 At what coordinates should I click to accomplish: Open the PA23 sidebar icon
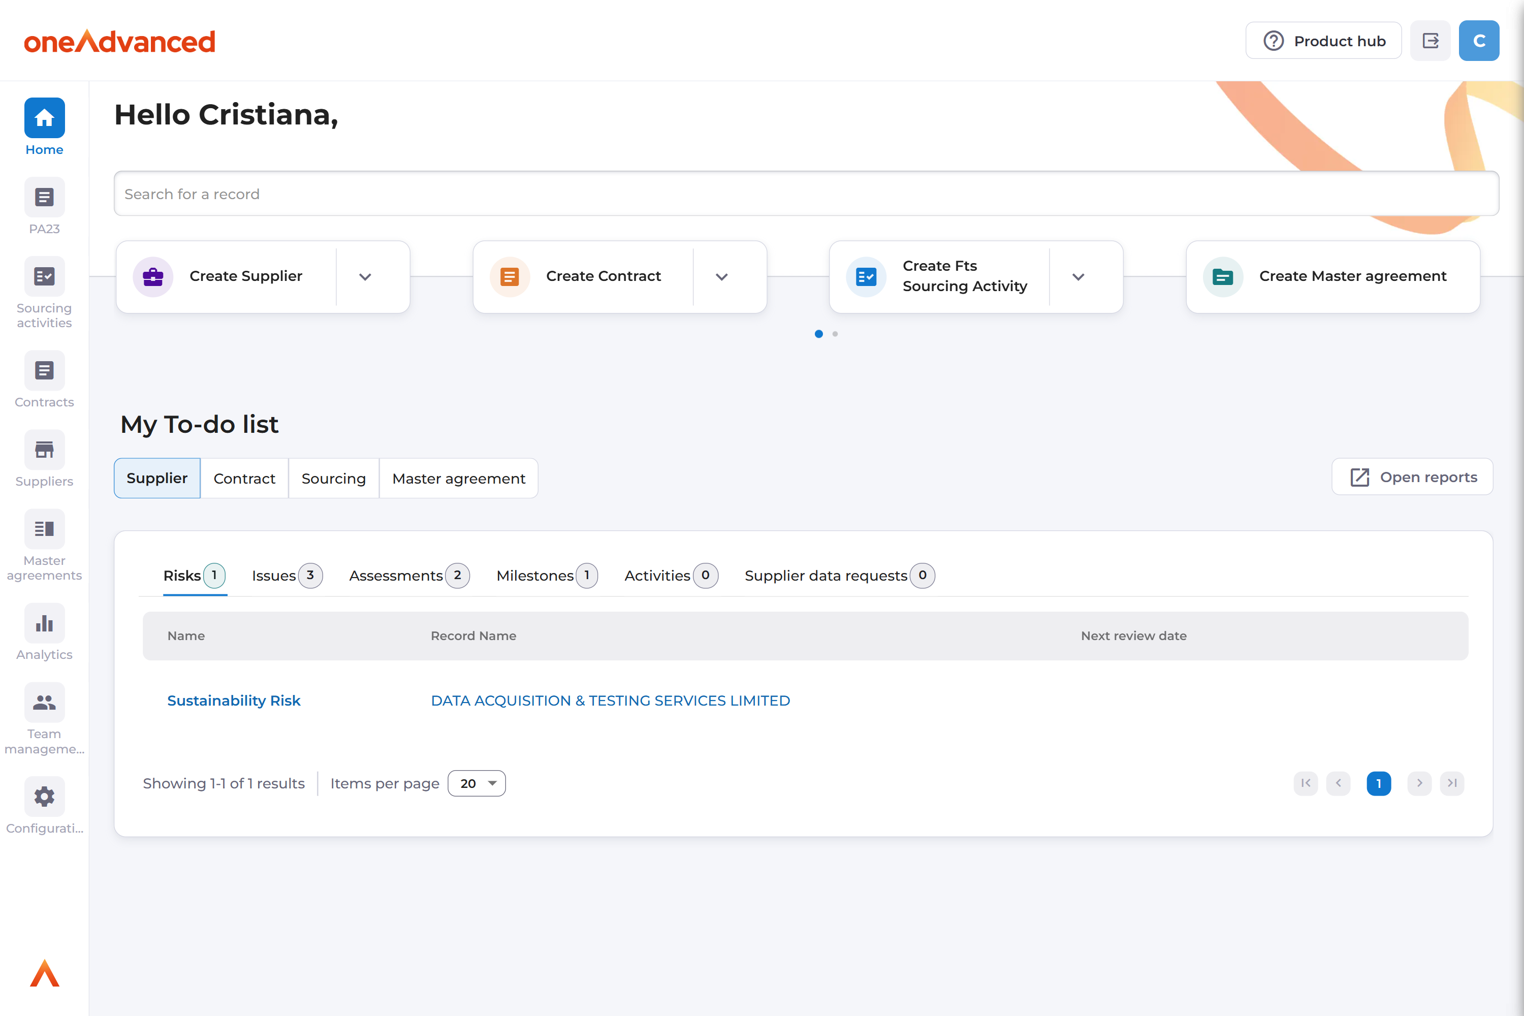(x=44, y=197)
